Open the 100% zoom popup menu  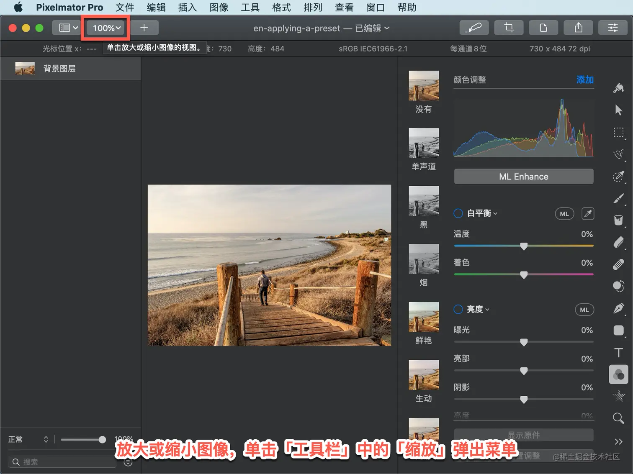tap(106, 28)
